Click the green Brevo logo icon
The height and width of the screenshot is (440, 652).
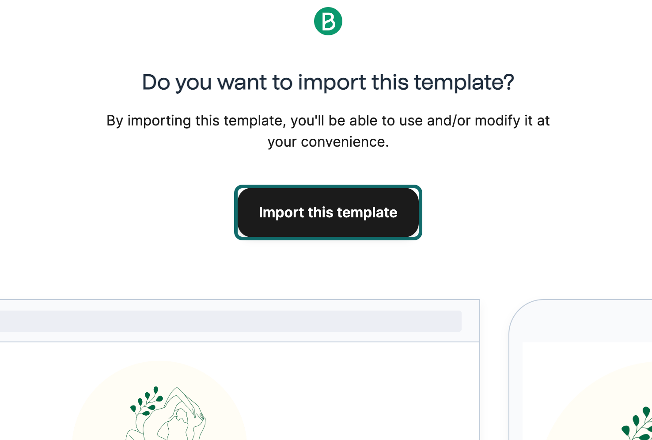[328, 21]
